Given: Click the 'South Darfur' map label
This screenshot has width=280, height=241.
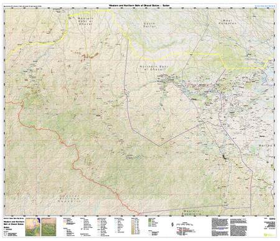Looking at the screenshot, I should tap(149, 25).
